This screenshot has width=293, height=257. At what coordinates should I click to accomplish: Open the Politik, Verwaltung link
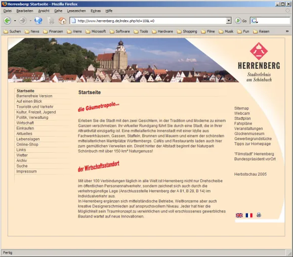32,117
